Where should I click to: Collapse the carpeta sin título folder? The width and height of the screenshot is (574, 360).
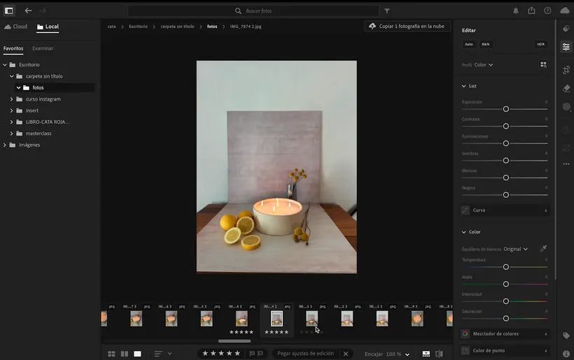[12, 76]
